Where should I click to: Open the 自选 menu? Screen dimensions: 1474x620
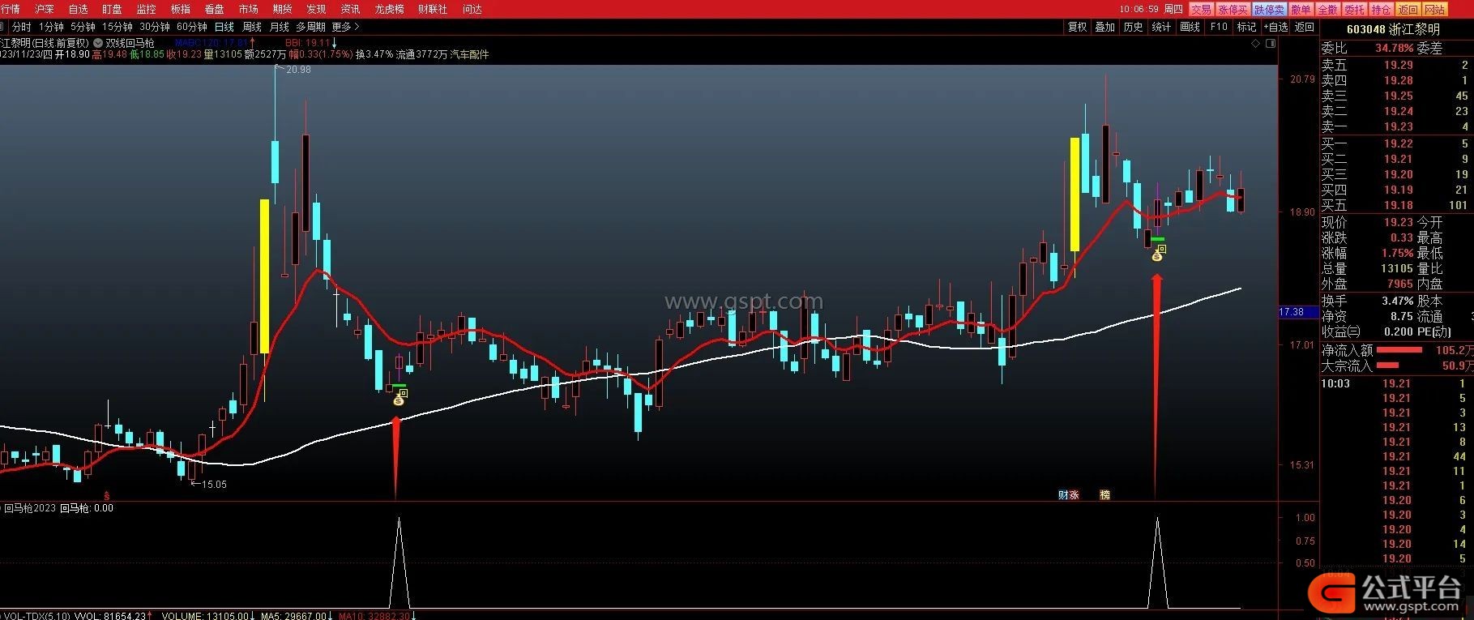tap(78, 9)
